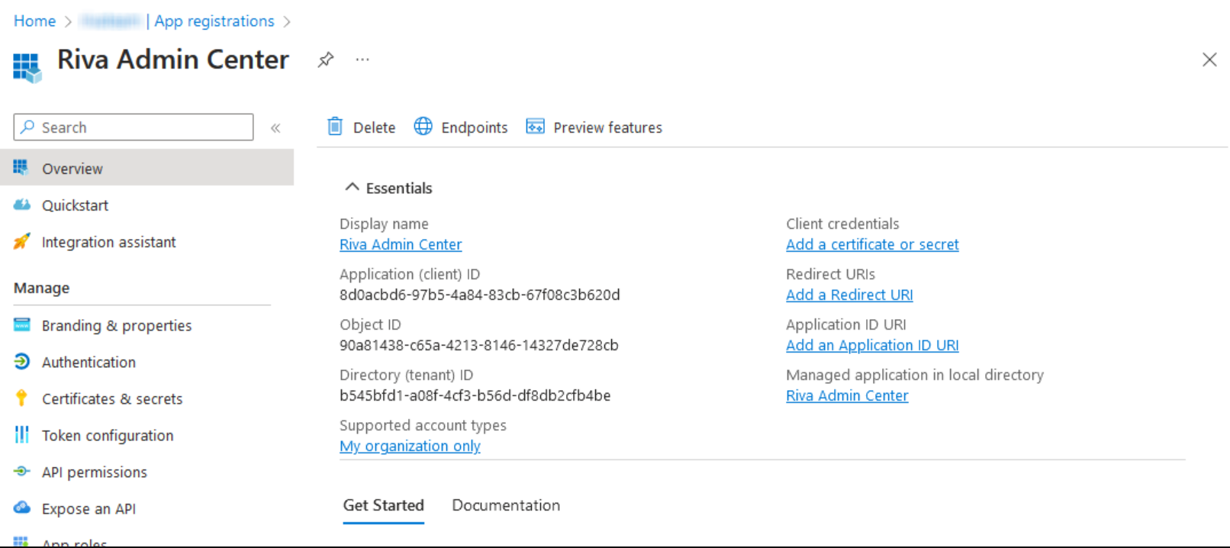Click the Riva Admin Center app icon
Viewport: 1230px width, 548px height.
27,67
